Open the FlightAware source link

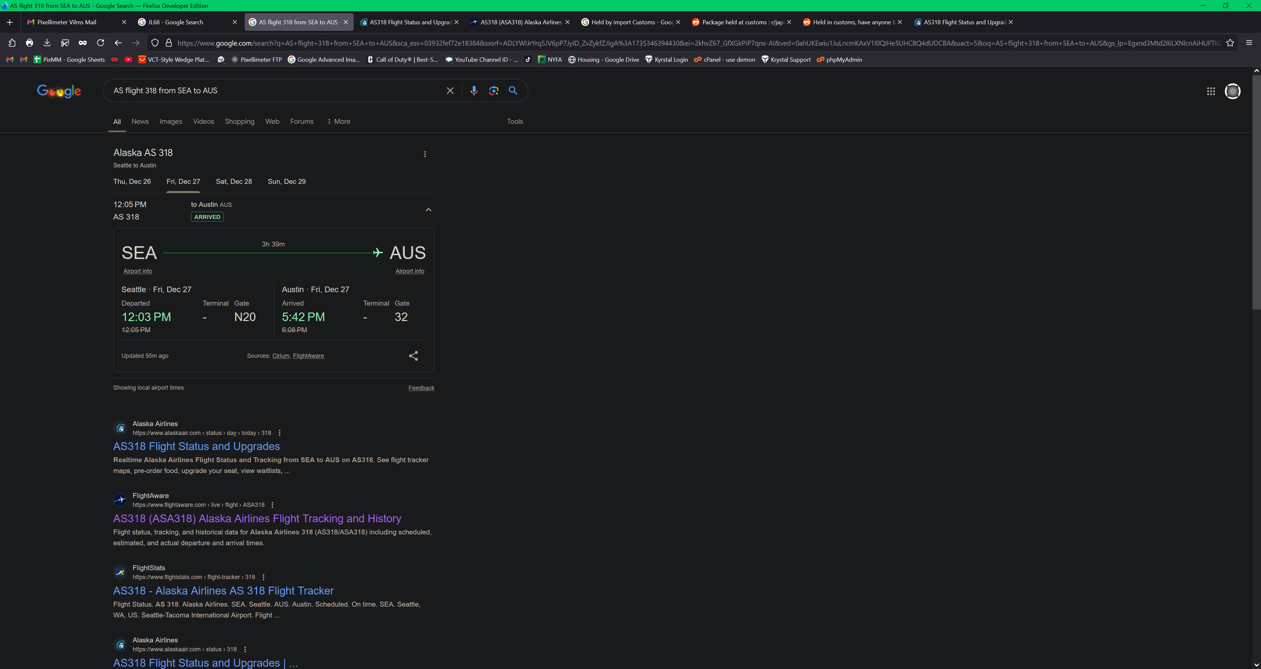click(308, 356)
